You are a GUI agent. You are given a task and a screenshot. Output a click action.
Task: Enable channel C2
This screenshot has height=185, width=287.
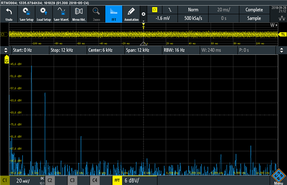(x=50, y=180)
